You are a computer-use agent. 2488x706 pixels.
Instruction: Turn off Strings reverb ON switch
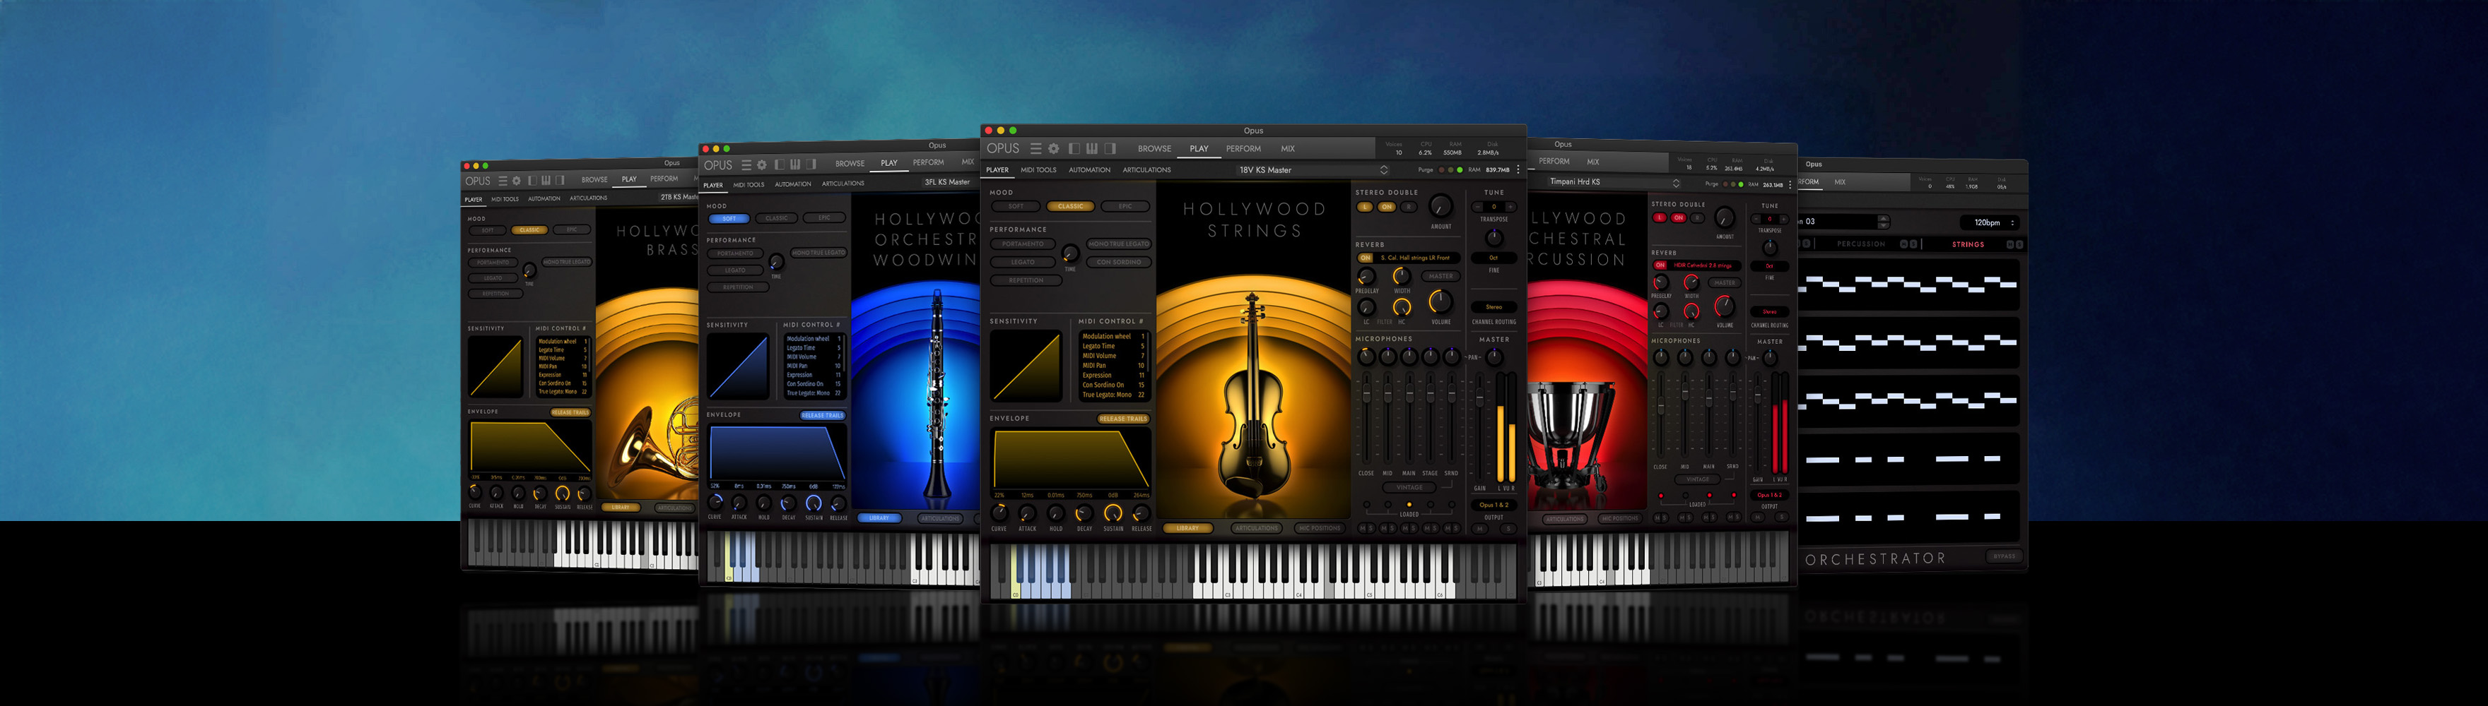[x=1366, y=258]
